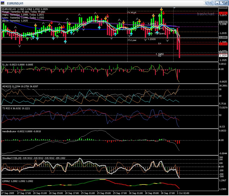Viewport: 229px width, 196px height.
Task: Click the S1 support level label
Action: click(x=160, y=43)
